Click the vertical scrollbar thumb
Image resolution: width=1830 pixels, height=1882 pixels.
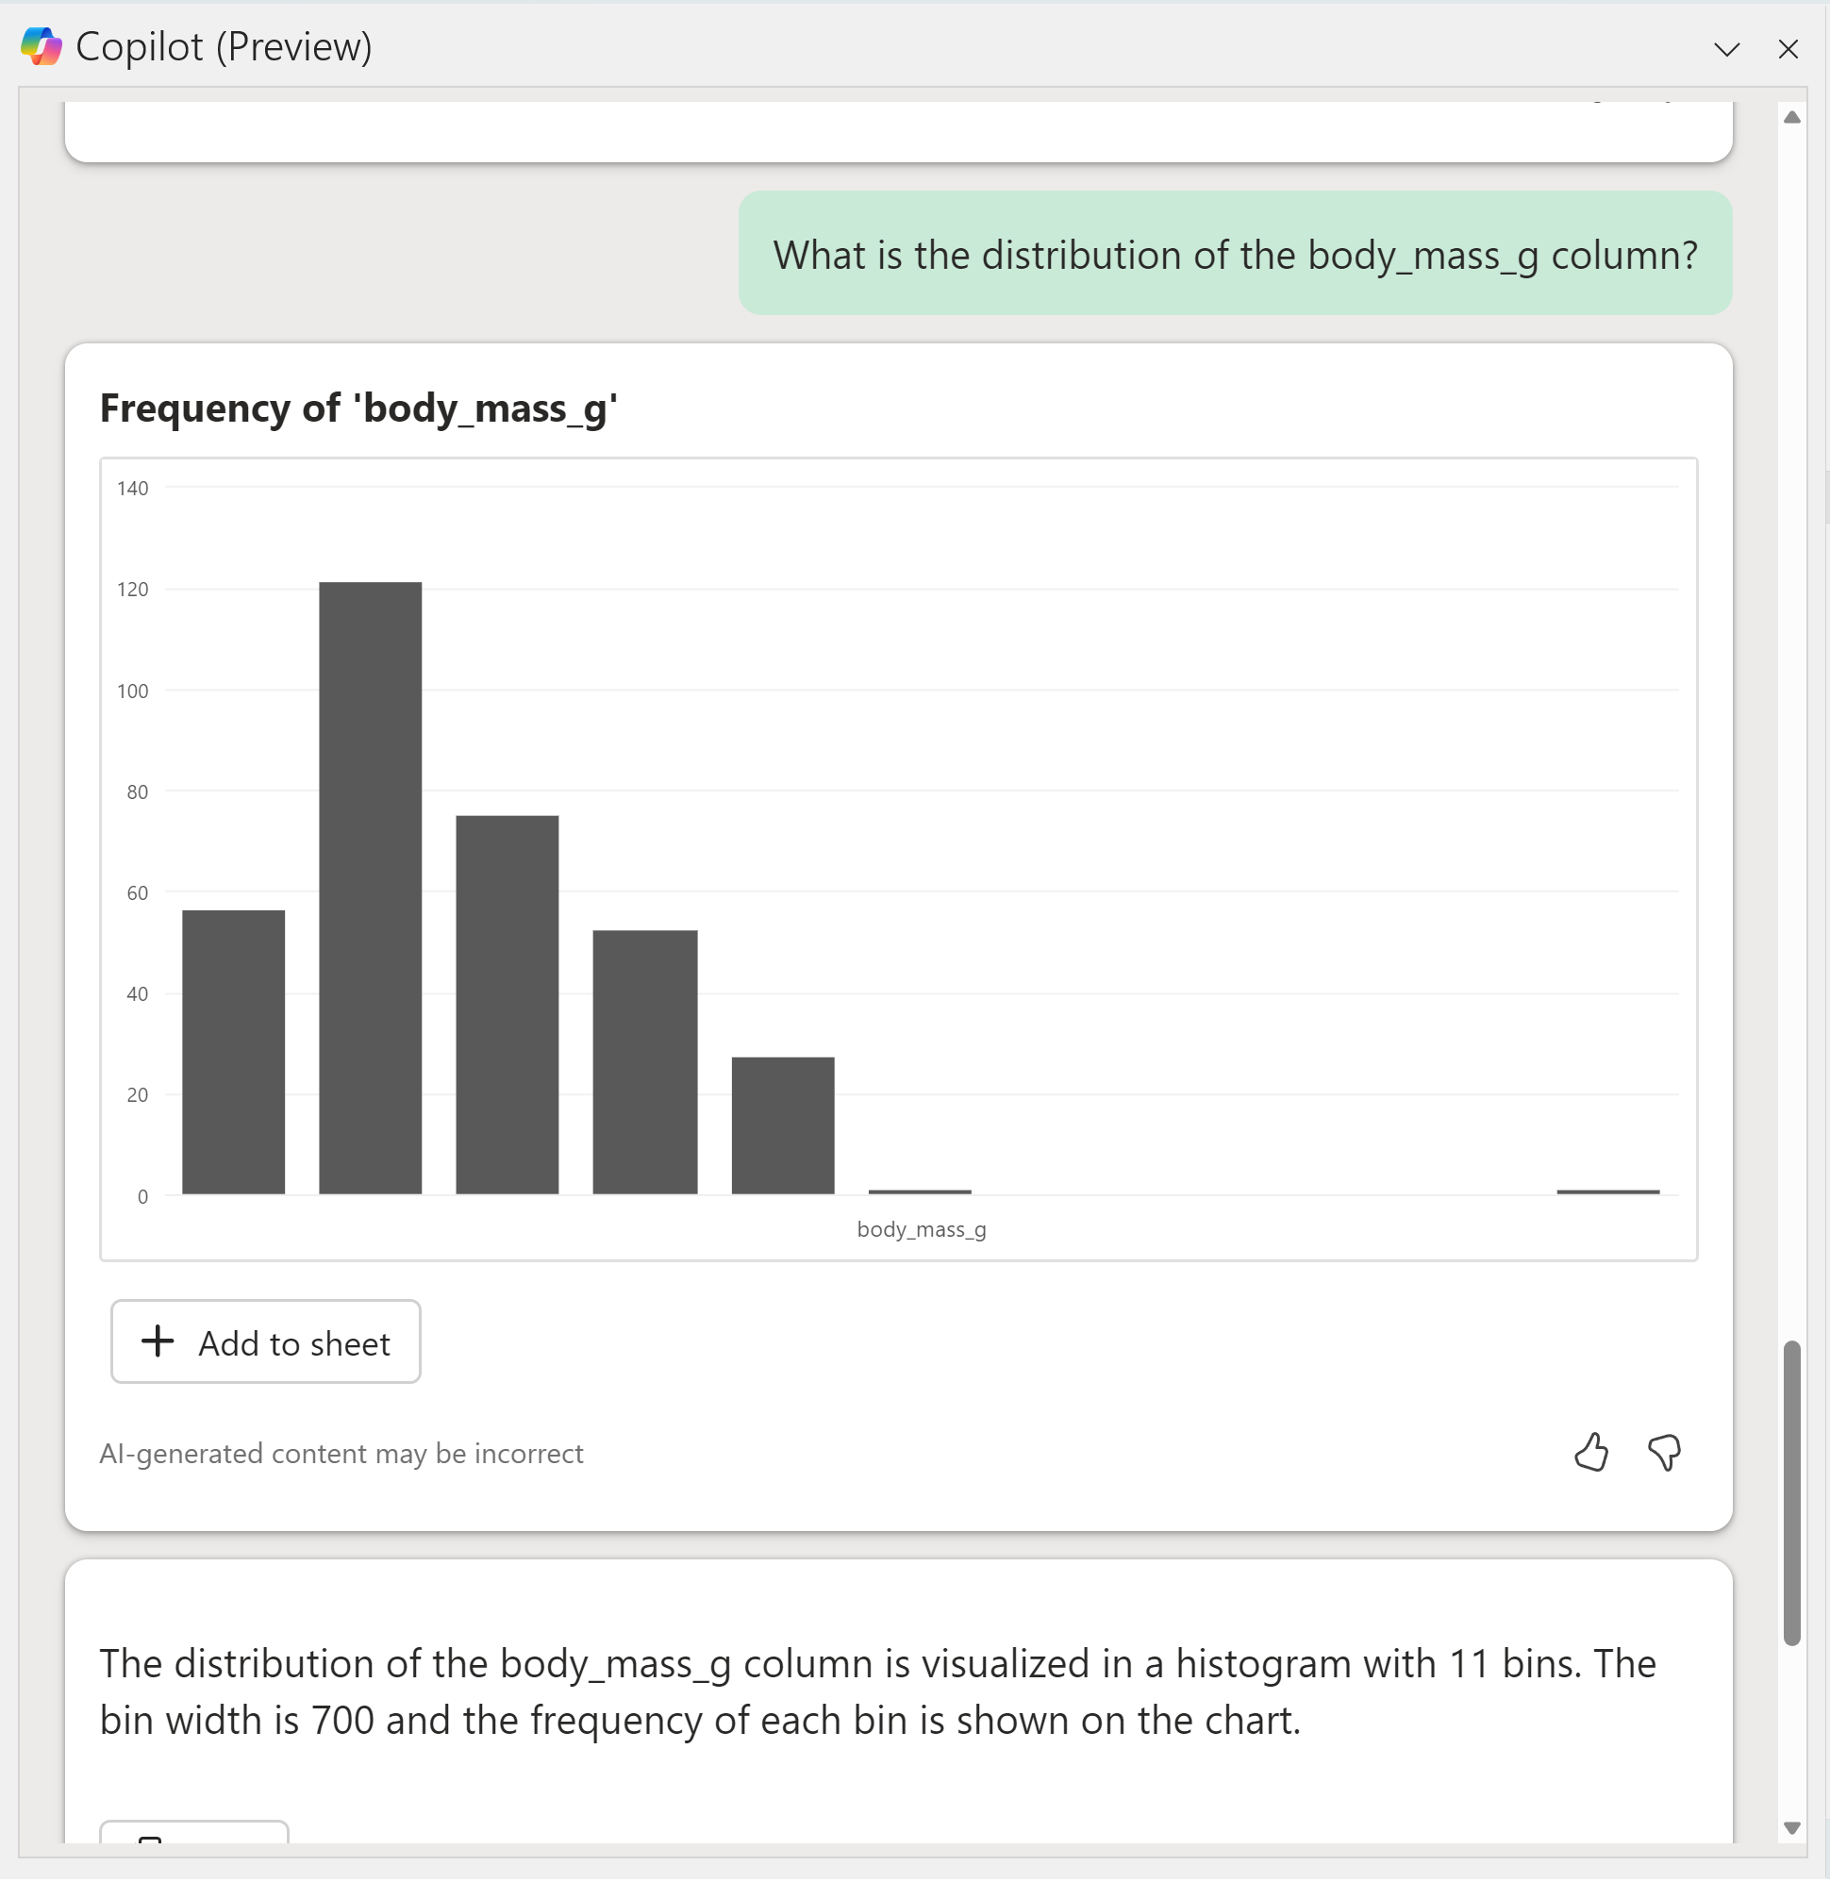(1791, 1492)
